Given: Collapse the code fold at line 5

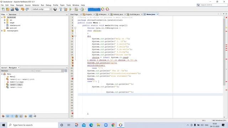Looking at the screenshot, I should tap(75, 28).
